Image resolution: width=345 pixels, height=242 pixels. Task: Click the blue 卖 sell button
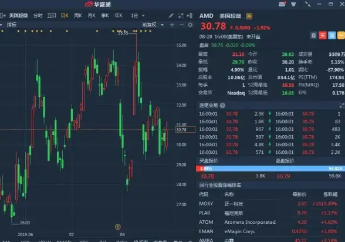pos(332,35)
